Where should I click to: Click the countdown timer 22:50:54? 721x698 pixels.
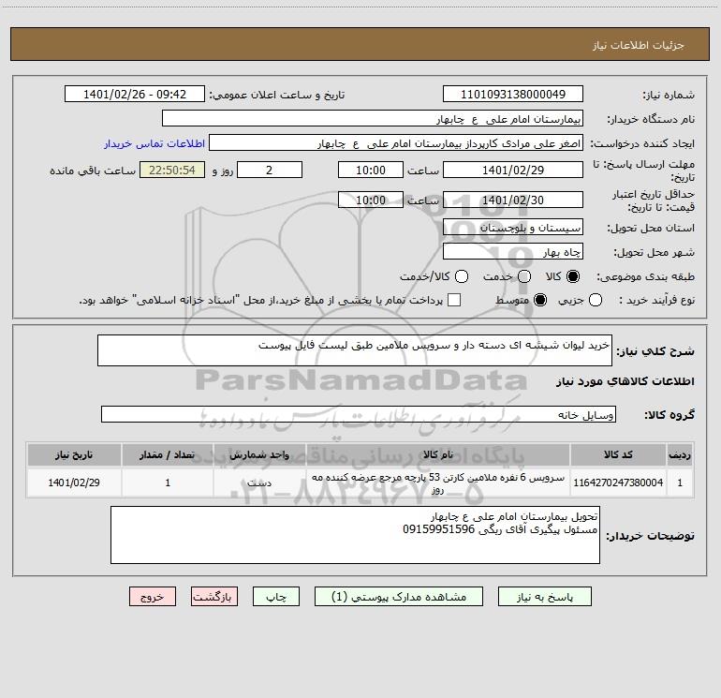[x=172, y=170]
